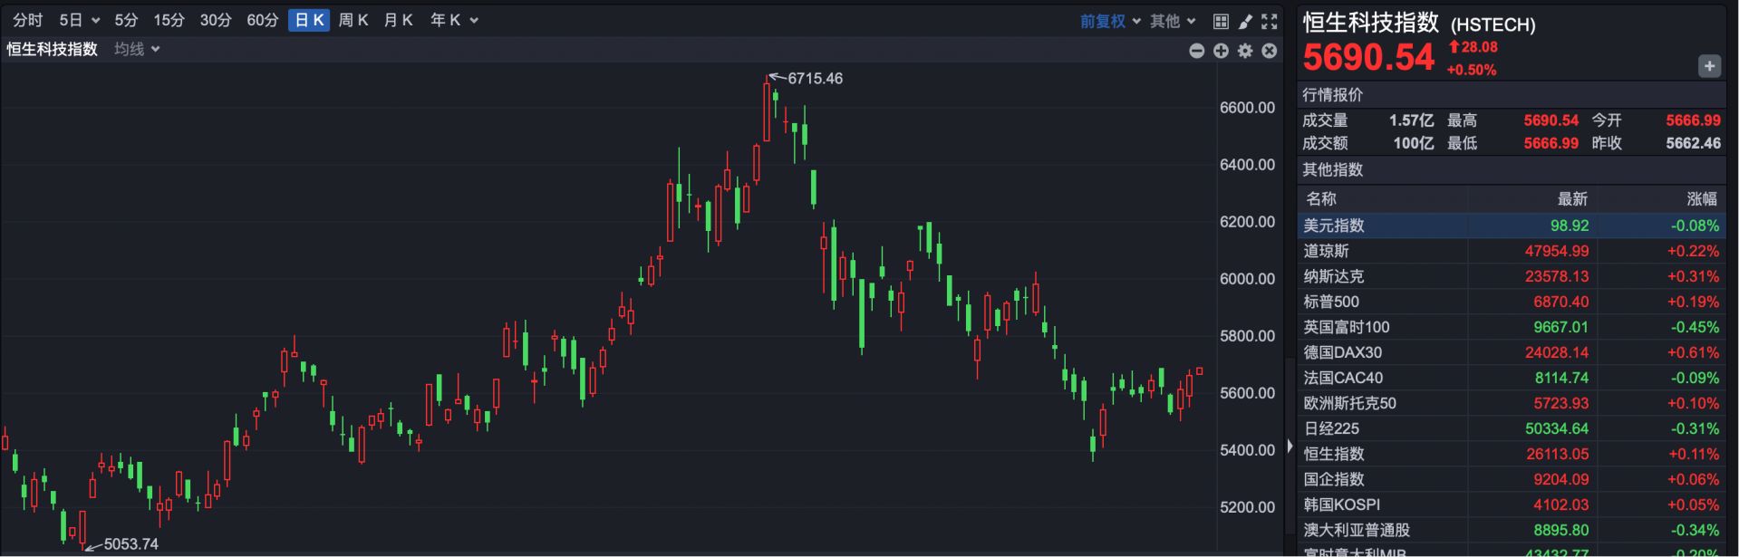This screenshot has width=1739, height=557.
Task: Close the indicator with X icon
Action: (x=1270, y=51)
